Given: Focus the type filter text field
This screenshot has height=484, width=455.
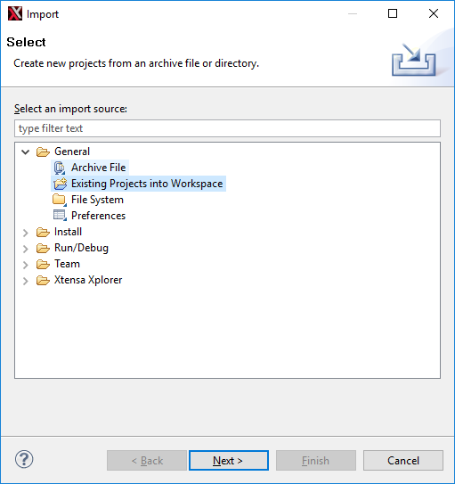Looking at the screenshot, I should click(x=228, y=128).
